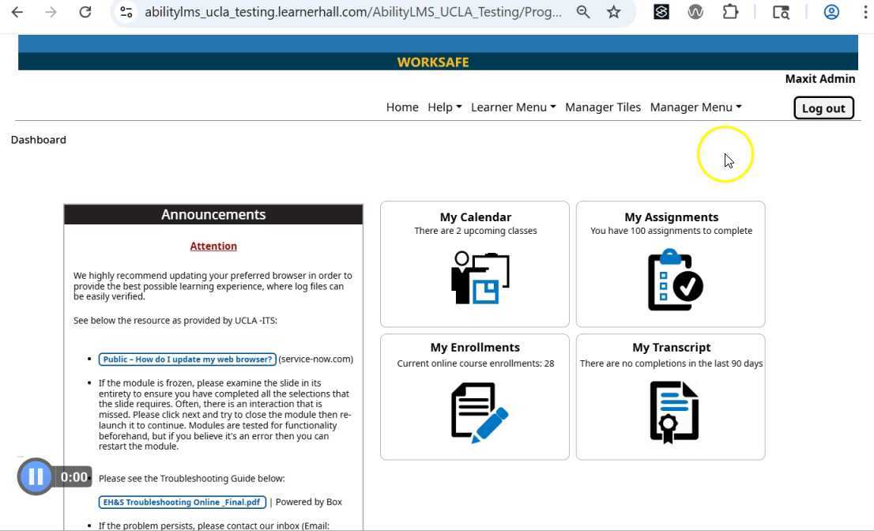
Task: Open the browser three-dot menu
Action: (865, 12)
